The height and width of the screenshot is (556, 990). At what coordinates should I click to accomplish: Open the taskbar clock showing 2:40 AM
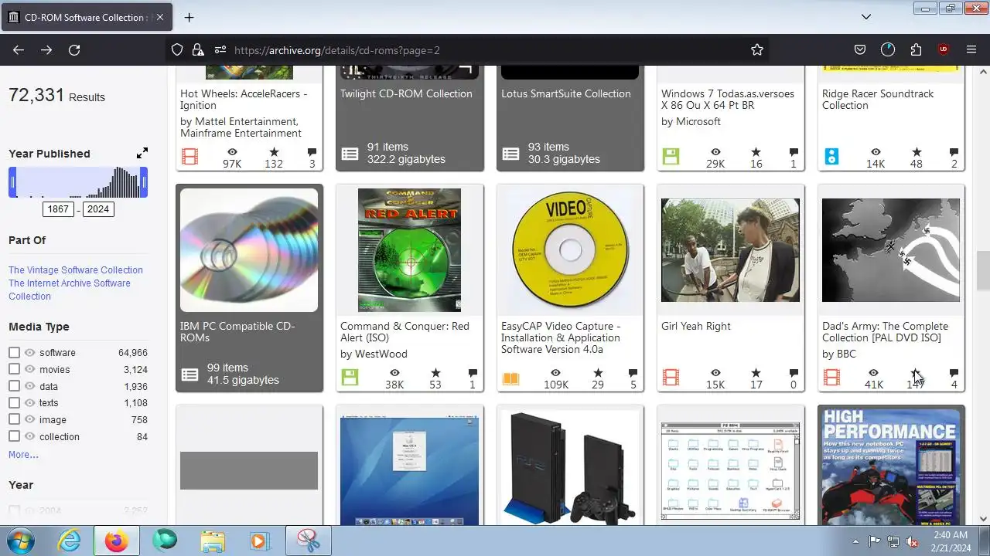click(x=950, y=541)
